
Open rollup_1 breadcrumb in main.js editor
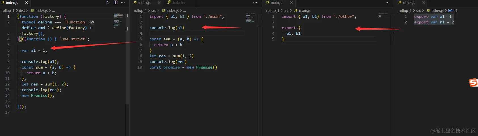[272, 10]
